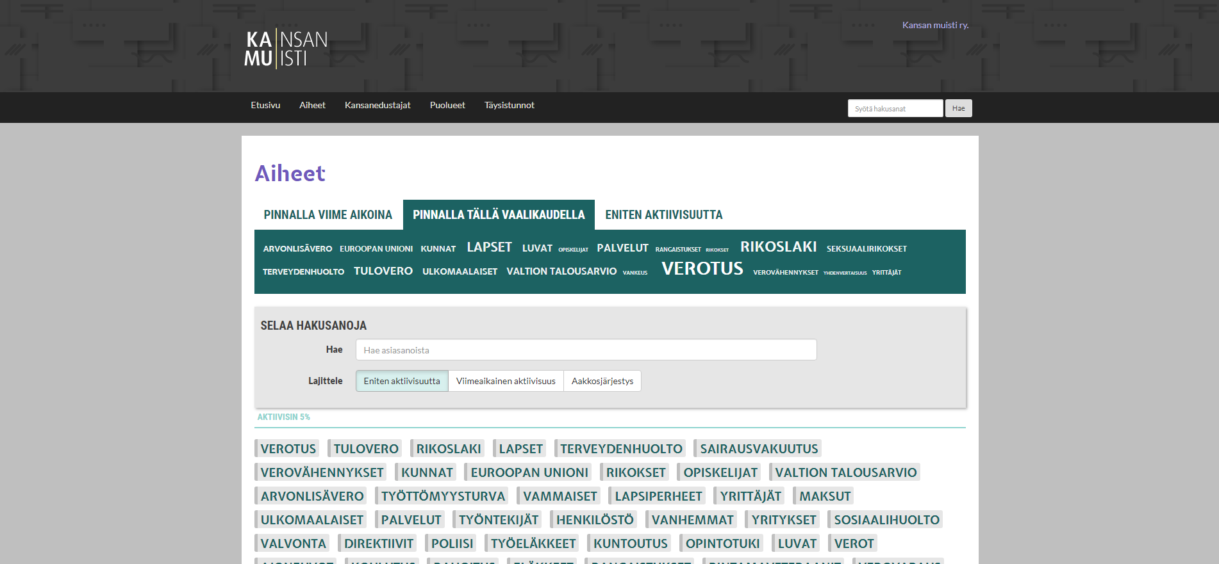The image size is (1219, 564).
Task: Select the SAIRAUSVAKUUTUS keyword tag
Action: click(x=758, y=449)
